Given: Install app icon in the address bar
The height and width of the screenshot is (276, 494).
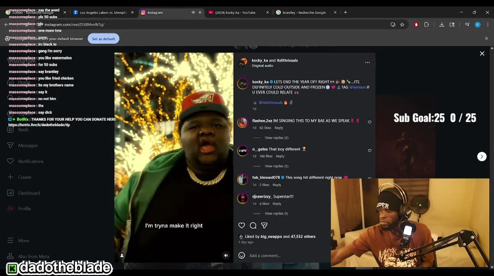Looking at the screenshot, I should [x=393, y=25].
